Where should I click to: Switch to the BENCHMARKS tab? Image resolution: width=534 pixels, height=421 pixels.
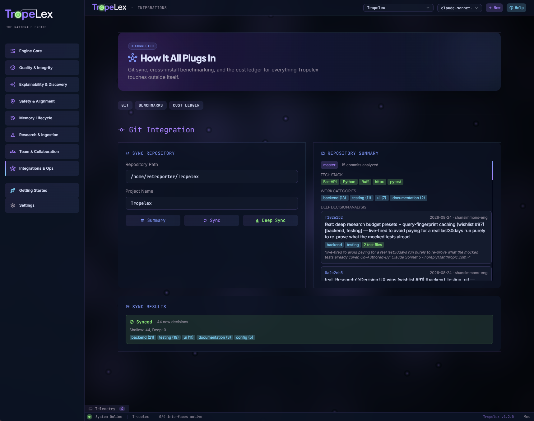click(151, 105)
